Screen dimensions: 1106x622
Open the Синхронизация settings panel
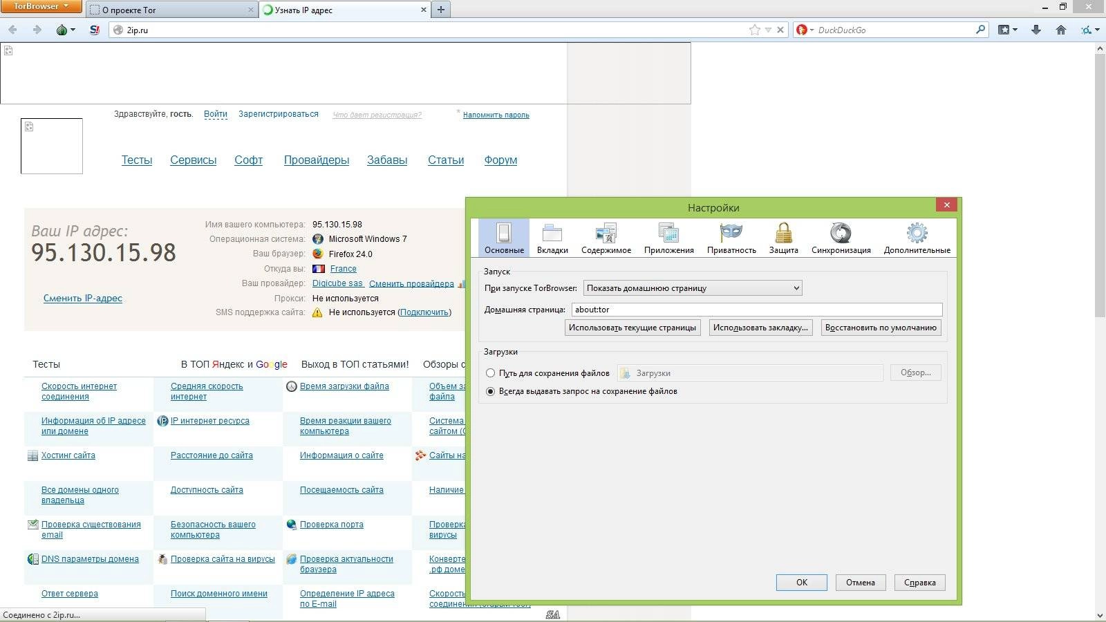click(841, 238)
